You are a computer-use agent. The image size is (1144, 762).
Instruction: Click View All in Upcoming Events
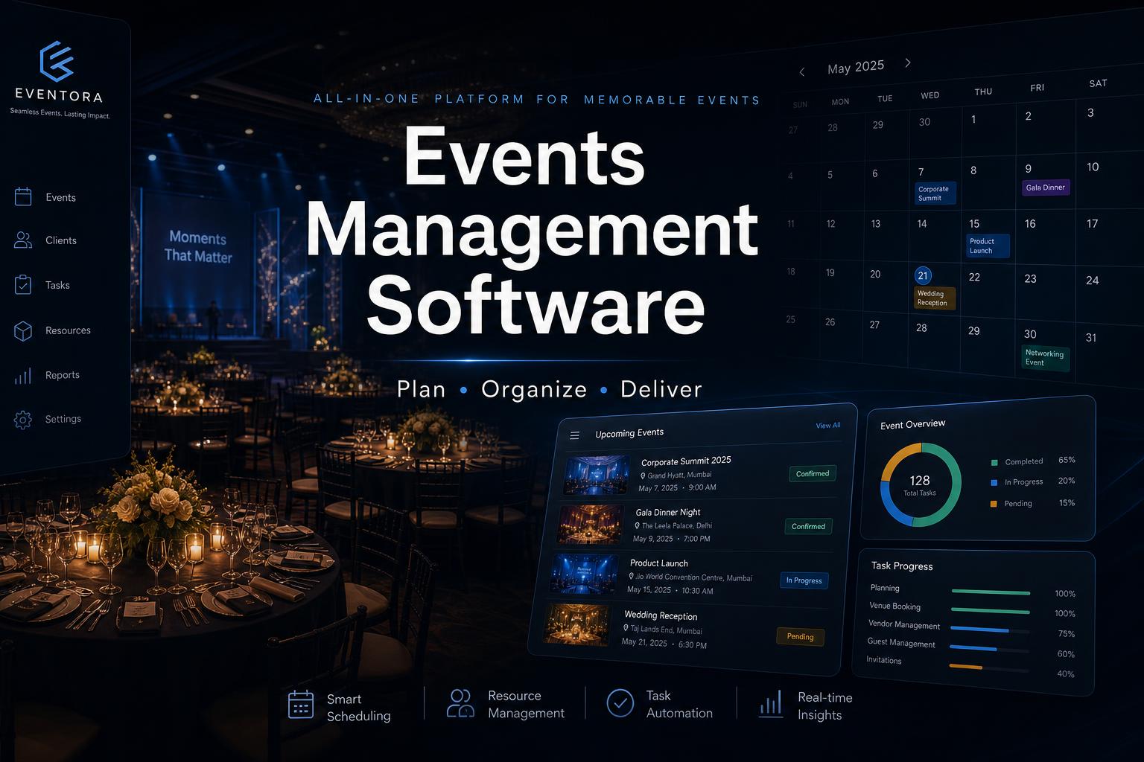point(827,426)
